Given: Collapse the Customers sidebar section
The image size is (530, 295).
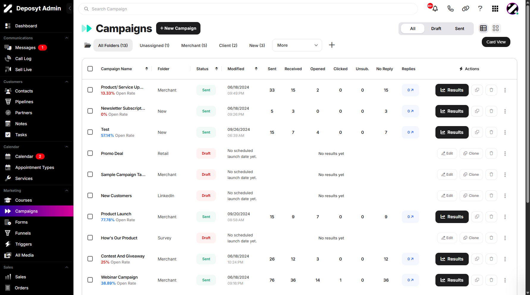Looking at the screenshot, I should coord(67,82).
